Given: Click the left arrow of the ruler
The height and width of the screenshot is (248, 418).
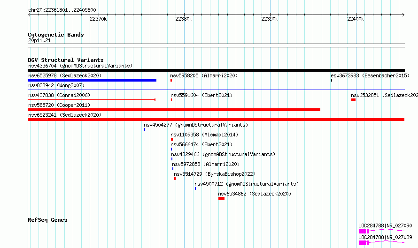Looking at the screenshot, I should (x=29, y=15).
